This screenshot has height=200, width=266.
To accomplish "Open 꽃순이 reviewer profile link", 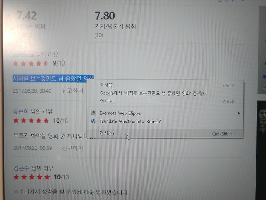I will click(x=21, y=111).
